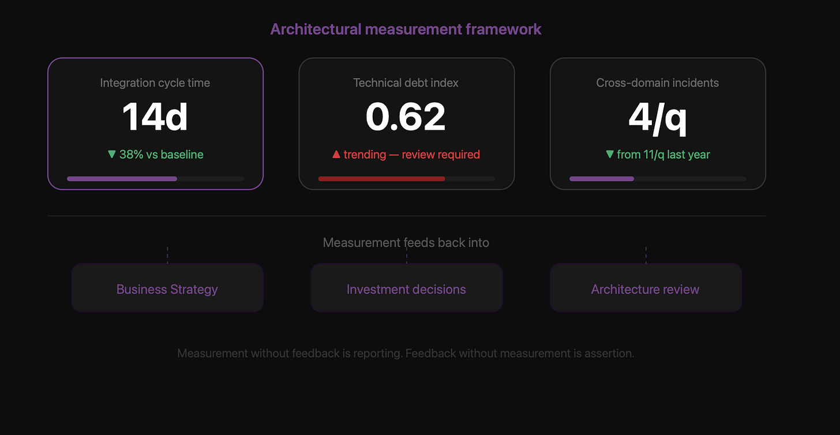
Task: Click the Integration cycle time progress bar
Action: pyautogui.click(x=155, y=179)
